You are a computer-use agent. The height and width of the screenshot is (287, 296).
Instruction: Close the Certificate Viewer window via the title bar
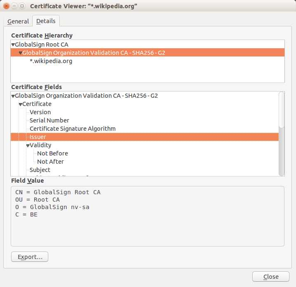point(7,6)
